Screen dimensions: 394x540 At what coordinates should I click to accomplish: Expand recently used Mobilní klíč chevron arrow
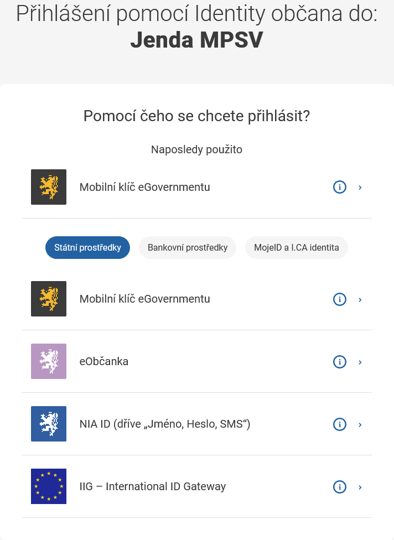coord(360,188)
